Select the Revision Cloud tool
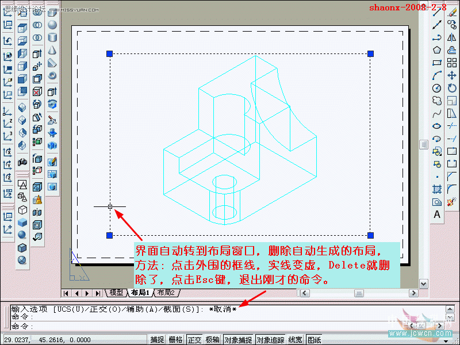The image size is (460, 345). 437,101
